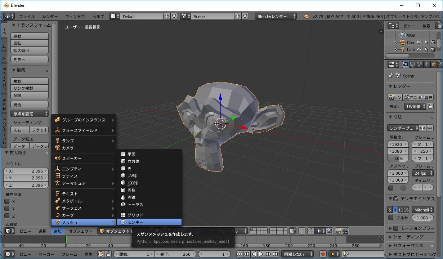Open the Mitchell filter dropdown
Viewport: 443px width, 259px height.
click(x=422, y=210)
